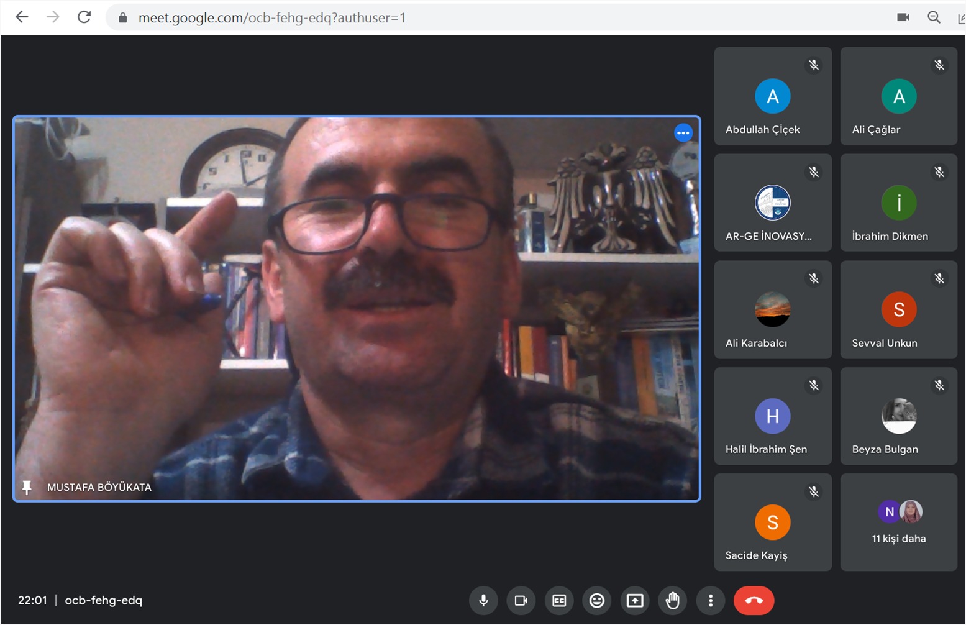Click the camera permission icon in address bar
Viewport: 966px width, 625px height.
pyautogui.click(x=903, y=17)
